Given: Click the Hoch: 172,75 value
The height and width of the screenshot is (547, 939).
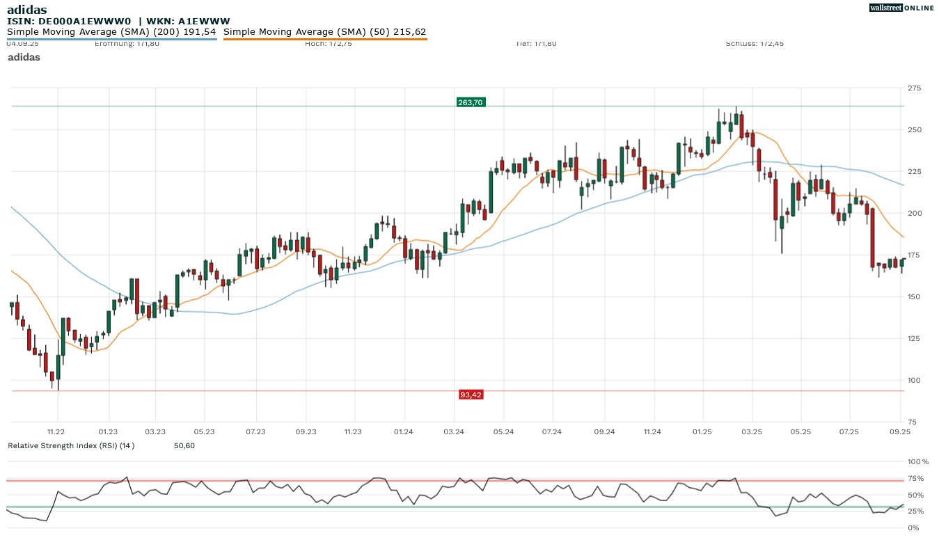Looking at the screenshot, I should tap(329, 44).
